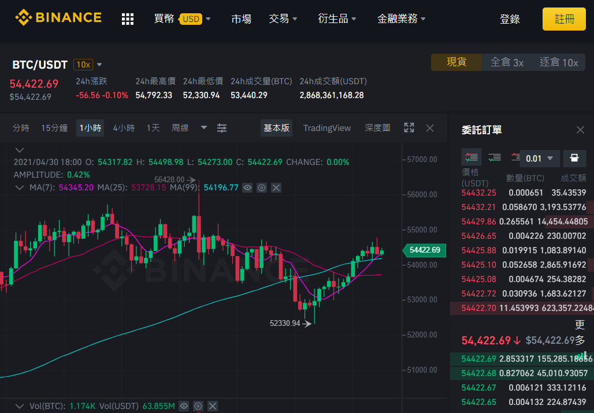Click the order book widget icon next to 0.01

click(x=574, y=159)
